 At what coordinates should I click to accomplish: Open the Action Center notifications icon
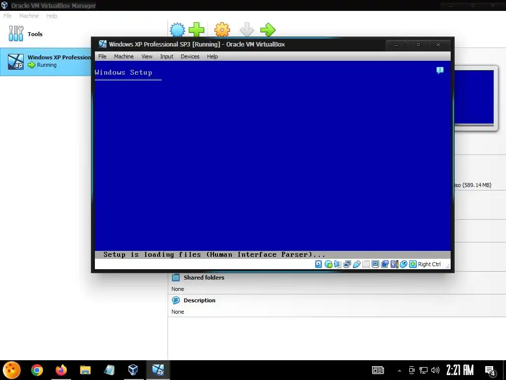pyautogui.click(x=491, y=371)
